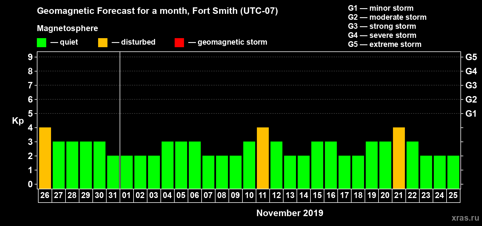This screenshot has width=482, height=226.
Task: Click the green bar above date 15
Action: (317, 165)
